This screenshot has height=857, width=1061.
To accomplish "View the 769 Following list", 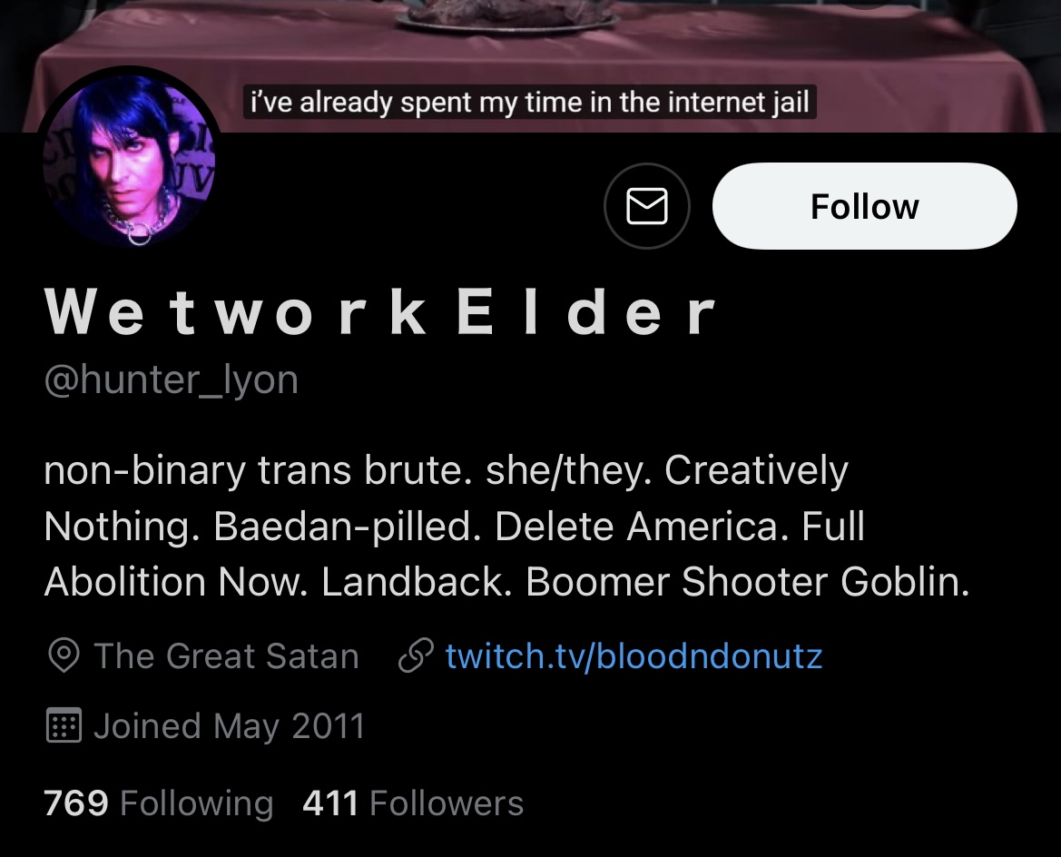I will (158, 803).
